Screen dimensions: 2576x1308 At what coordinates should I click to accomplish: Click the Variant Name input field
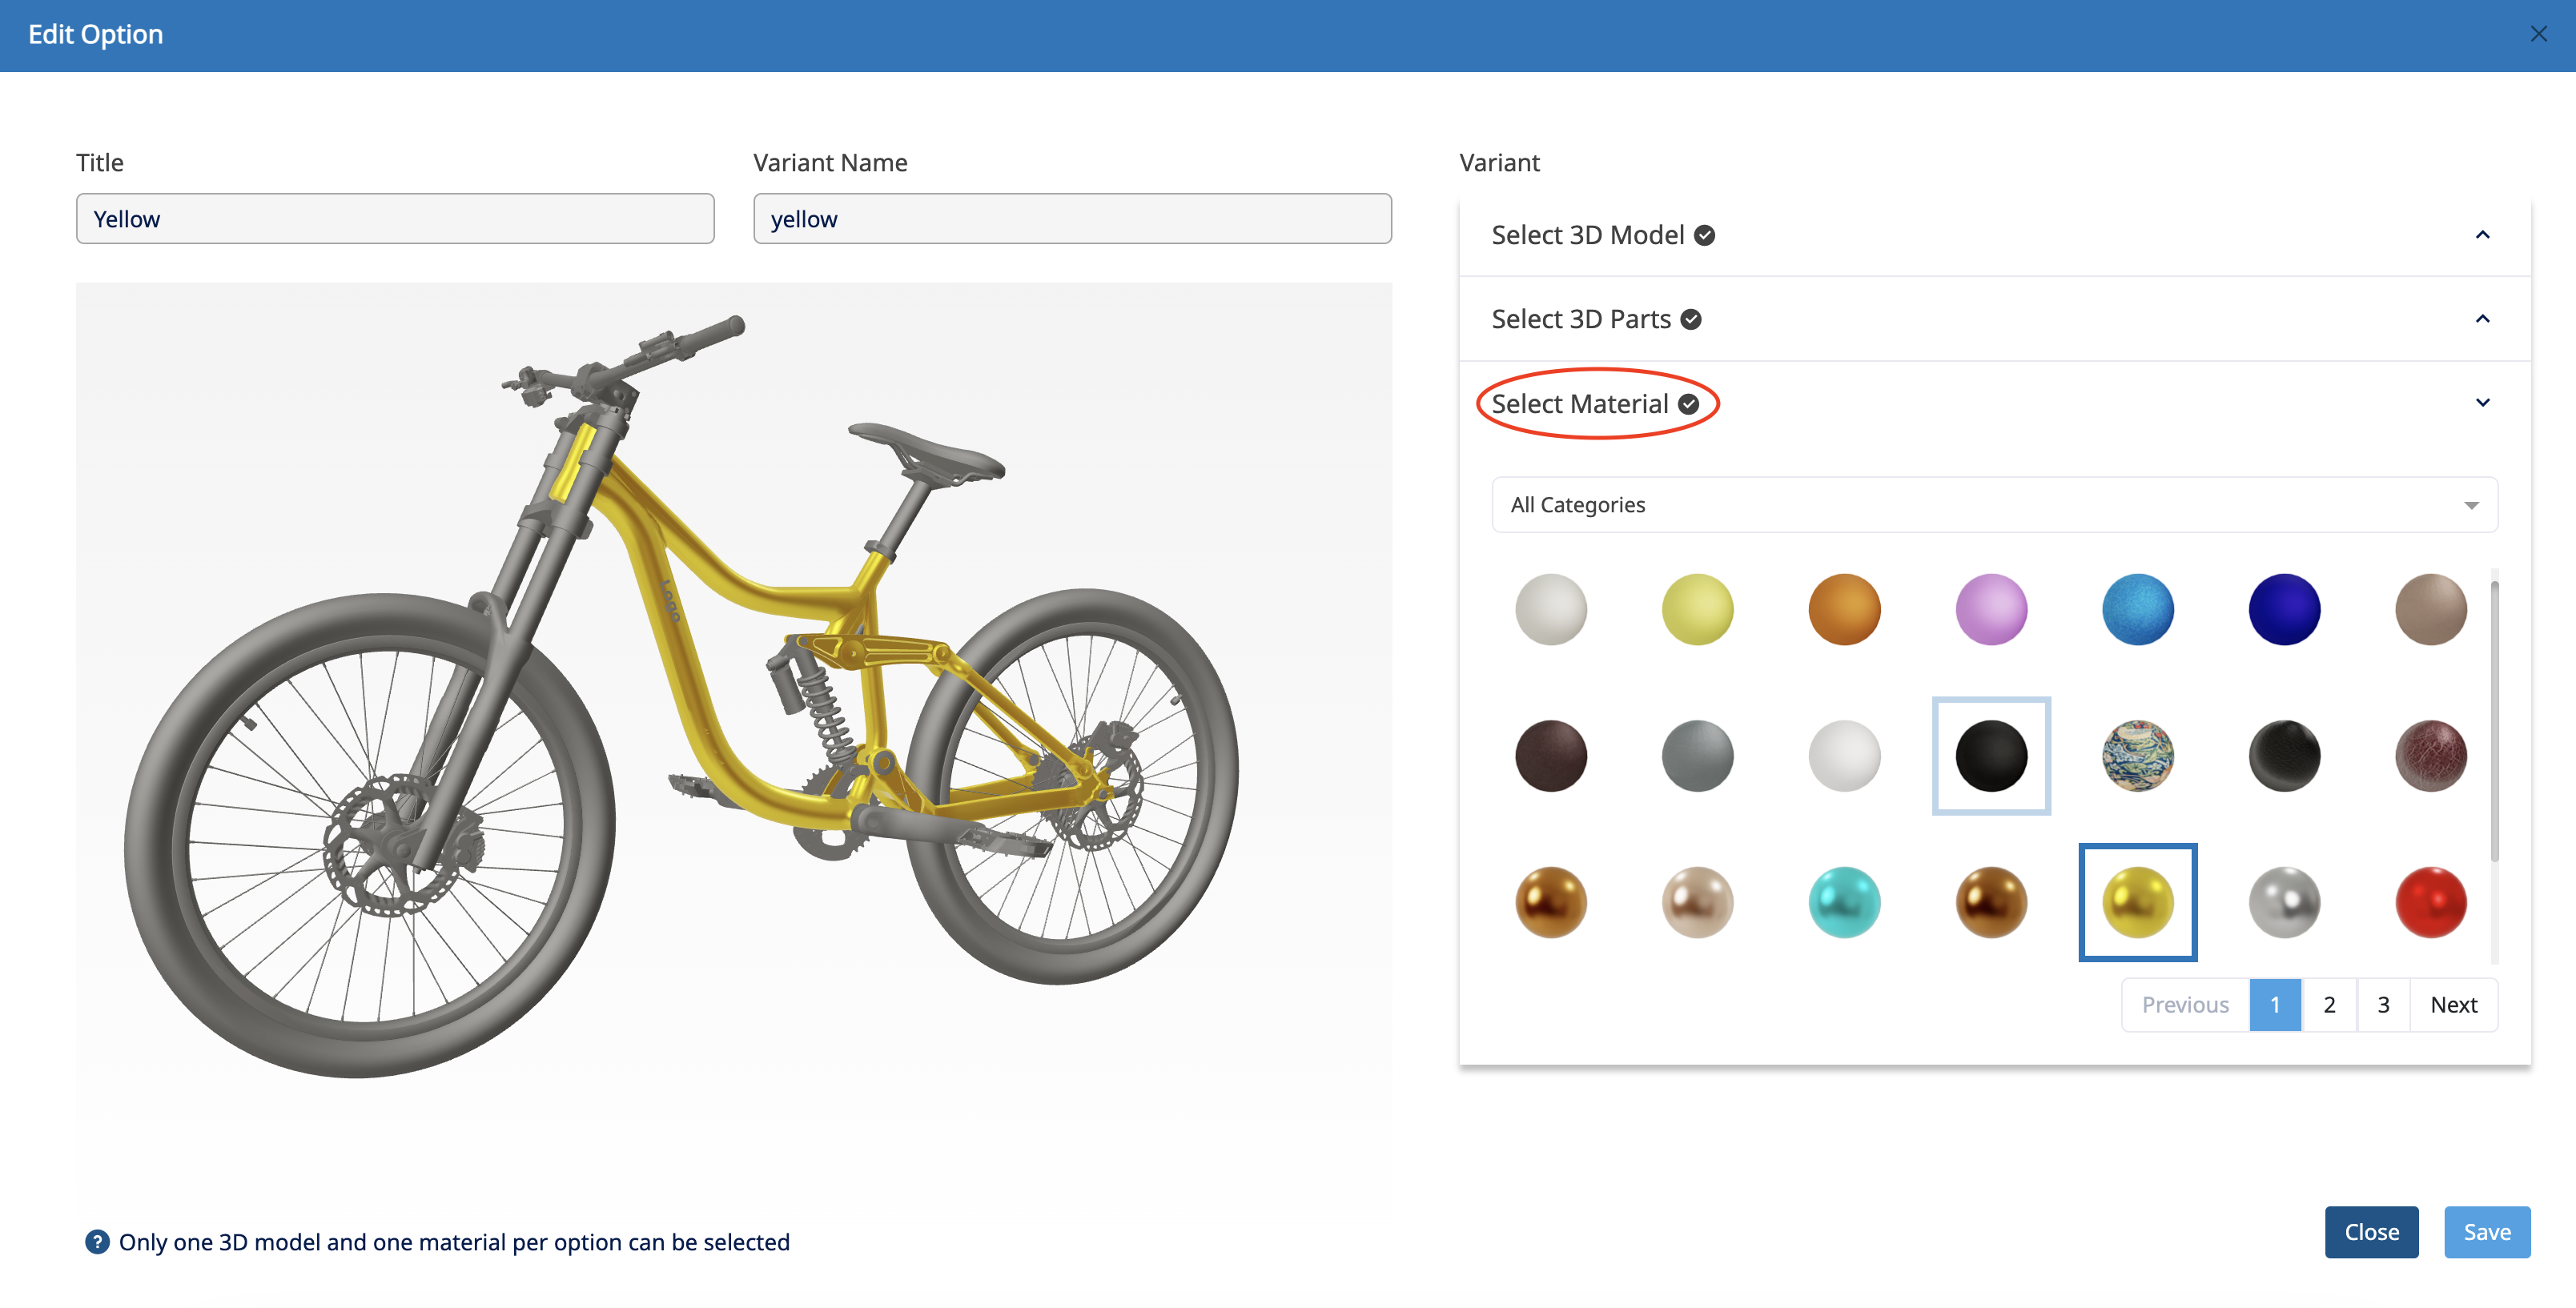pos(1072,219)
